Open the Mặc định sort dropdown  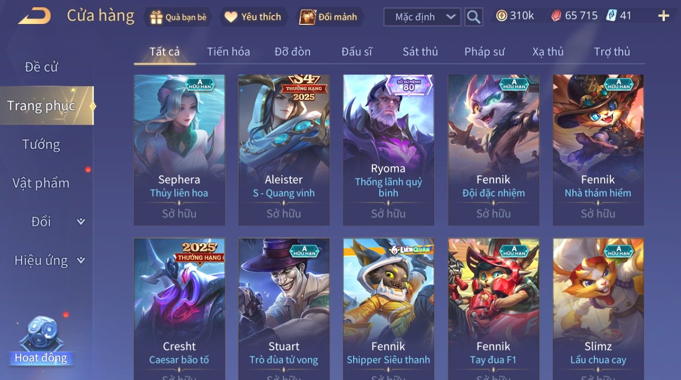pos(422,17)
